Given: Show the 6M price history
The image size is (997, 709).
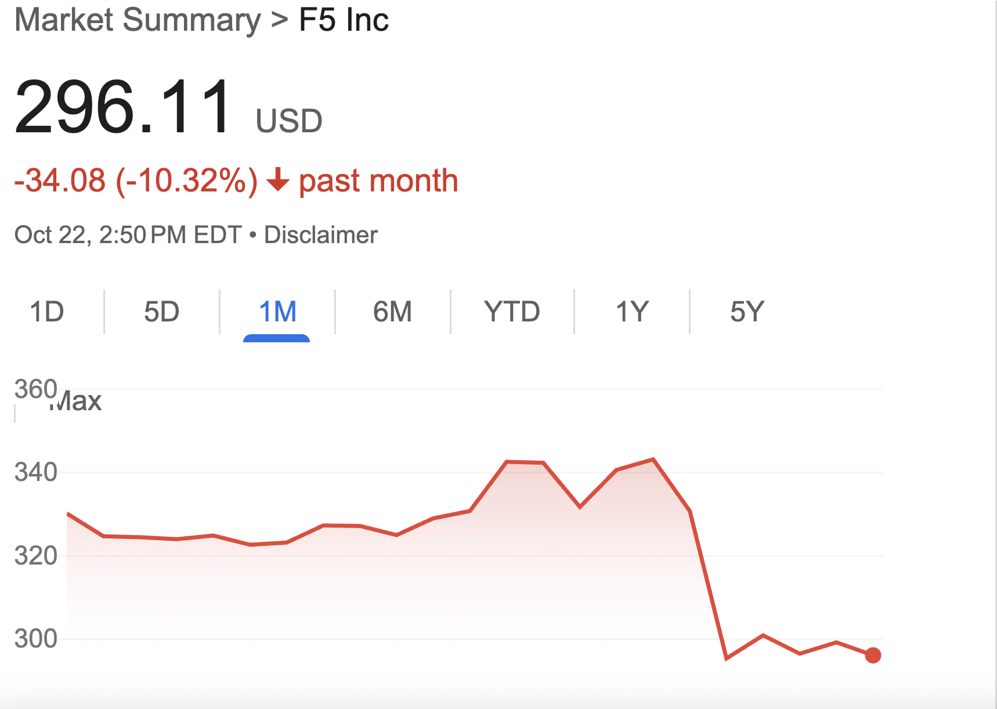Looking at the screenshot, I should click(x=392, y=312).
